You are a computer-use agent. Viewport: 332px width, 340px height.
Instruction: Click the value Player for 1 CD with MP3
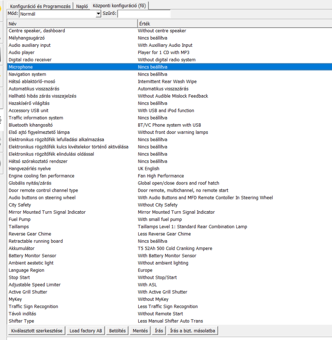164,52
